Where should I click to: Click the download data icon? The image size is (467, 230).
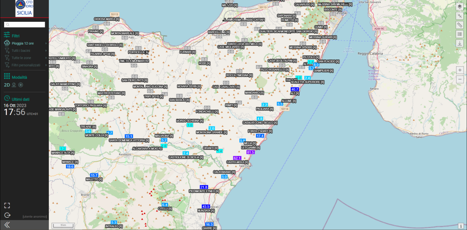coord(460,43)
